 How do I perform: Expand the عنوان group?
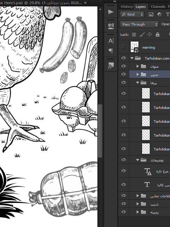(138, 66)
